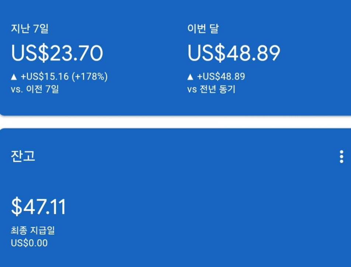Click the 최종 지급일 label
Screen dimensions: 351x267
[33, 231]
